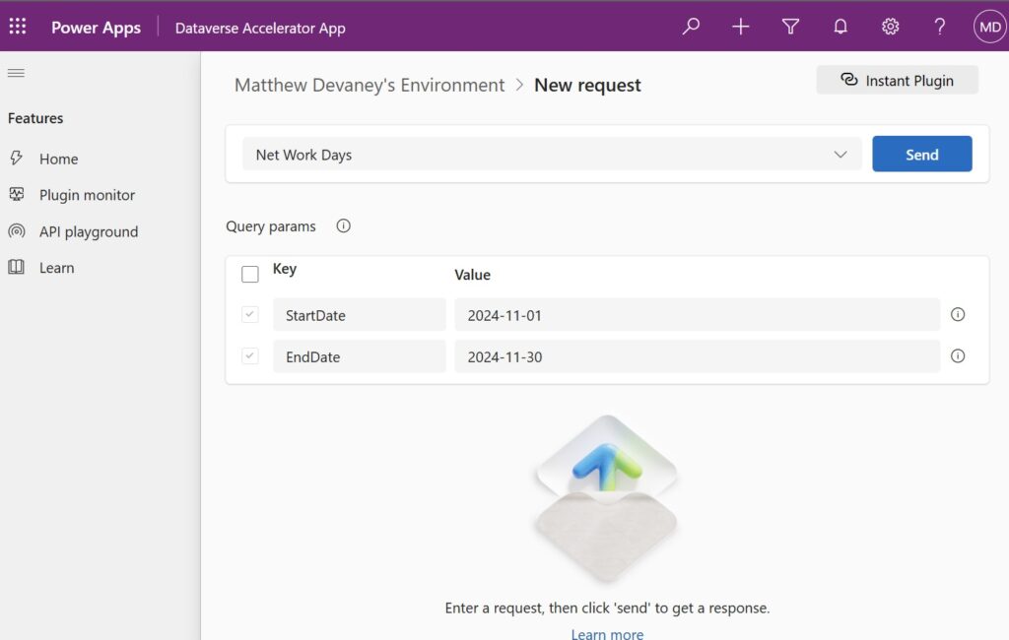Click the Learn book icon
Viewport: 1009px width, 640px height.
click(x=16, y=266)
